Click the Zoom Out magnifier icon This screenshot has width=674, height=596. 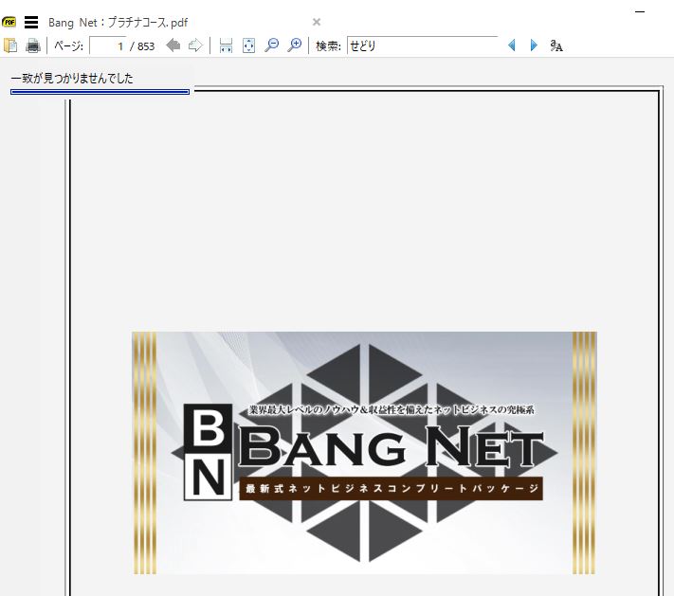point(272,45)
